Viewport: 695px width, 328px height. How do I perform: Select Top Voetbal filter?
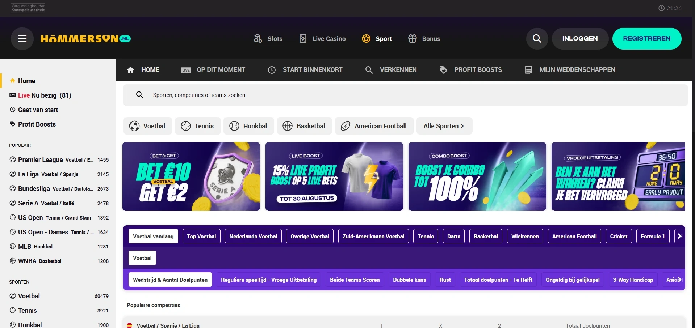click(x=201, y=236)
